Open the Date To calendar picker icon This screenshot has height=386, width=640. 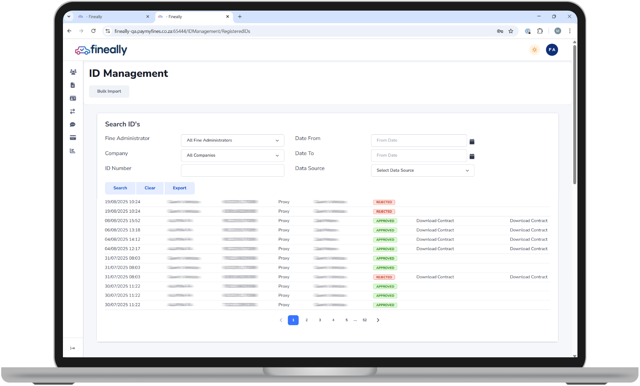pyautogui.click(x=472, y=156)
